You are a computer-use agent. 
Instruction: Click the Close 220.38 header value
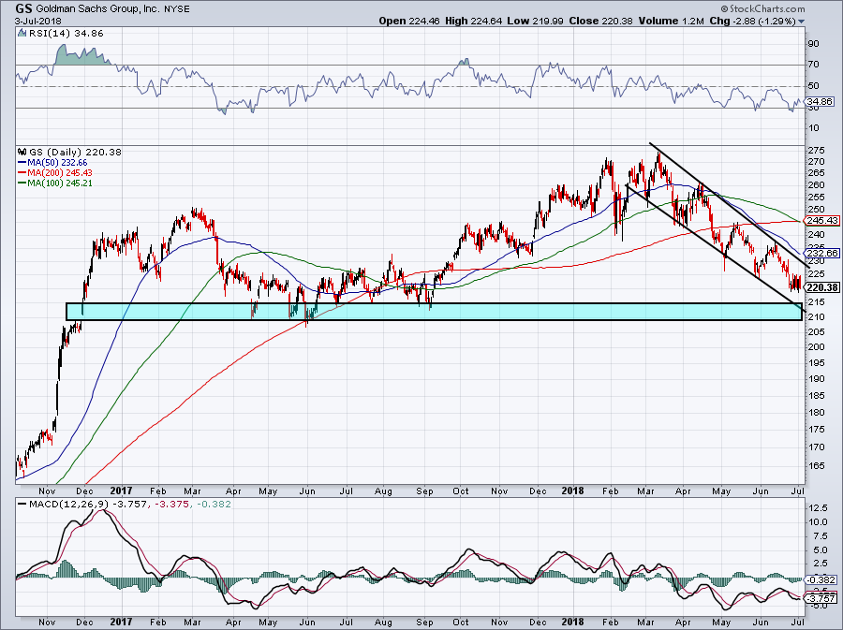pos(601,21)
